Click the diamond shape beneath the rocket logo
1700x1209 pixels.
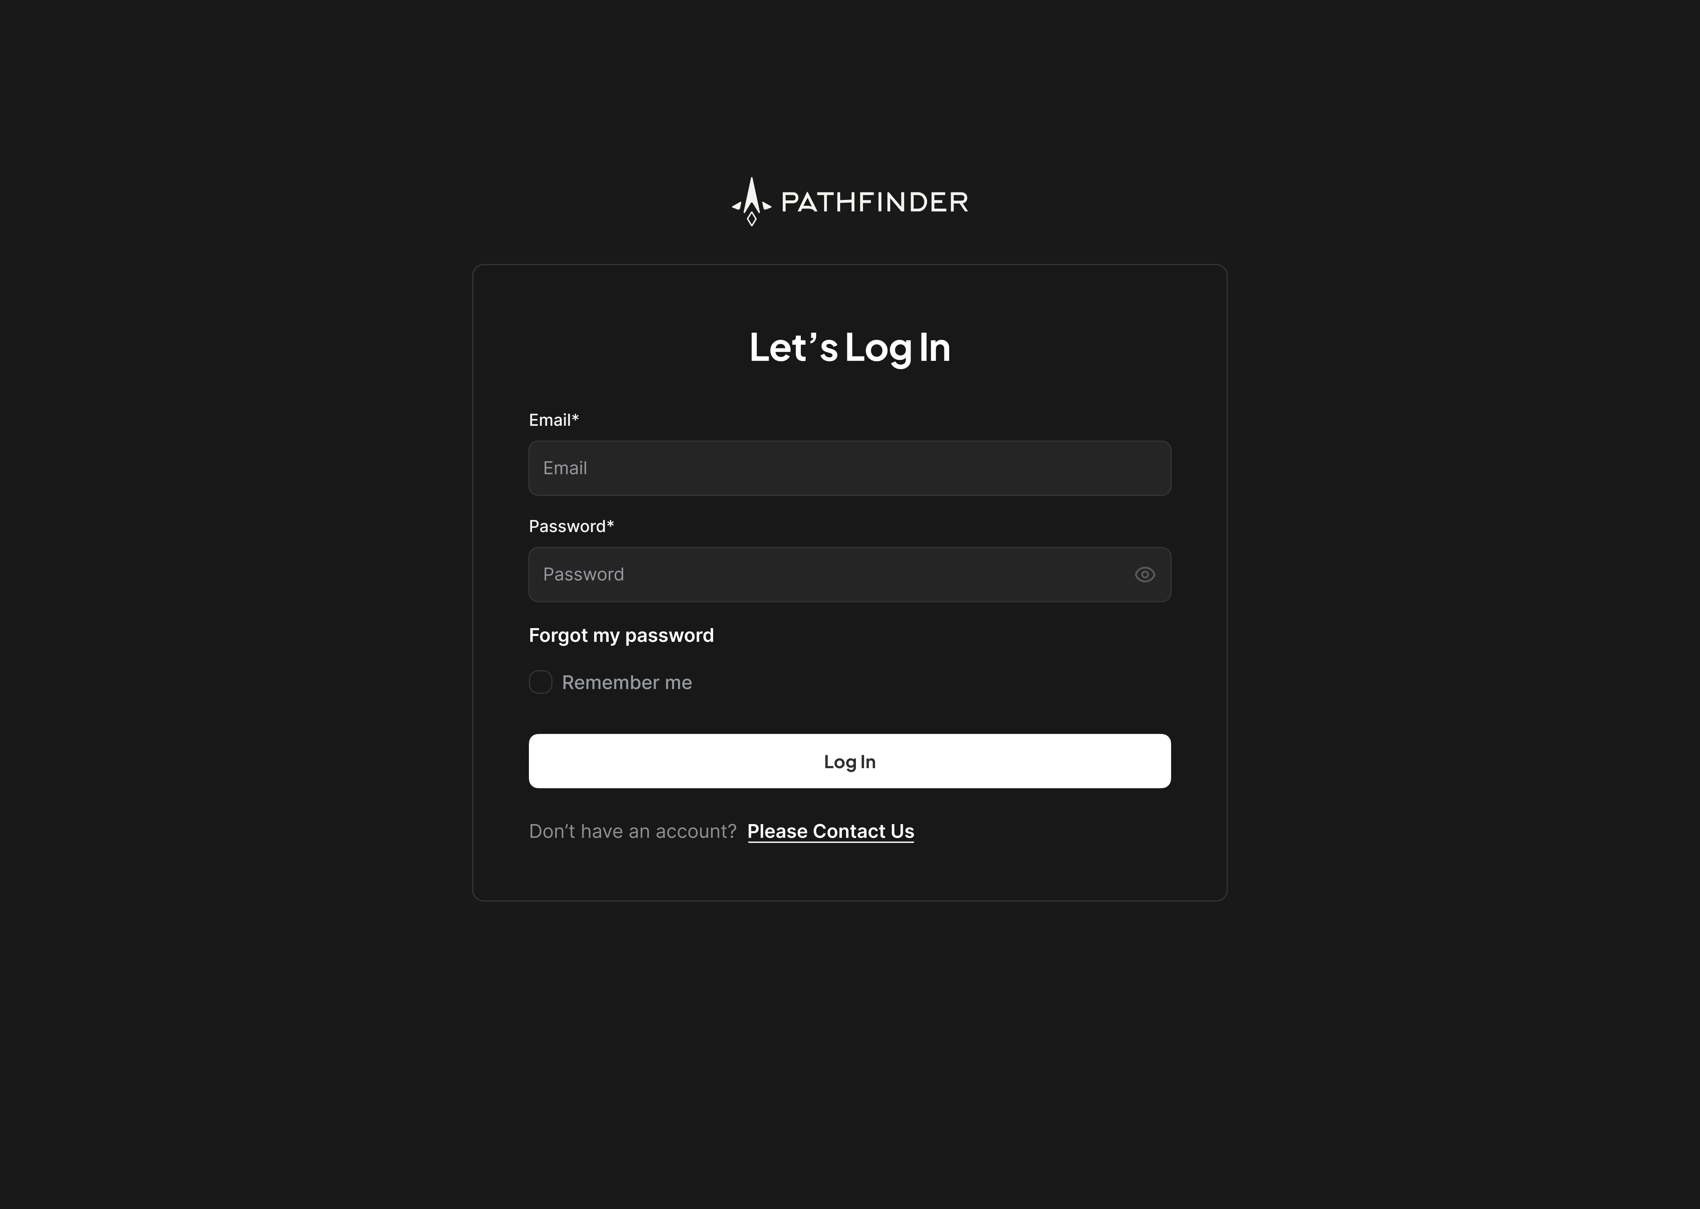point(752,219)
